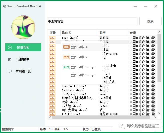The width and height of the screenshot is (164, 133).
Task: Focus the search box containing 中国有嘻哈
Action: click(92, 21)
